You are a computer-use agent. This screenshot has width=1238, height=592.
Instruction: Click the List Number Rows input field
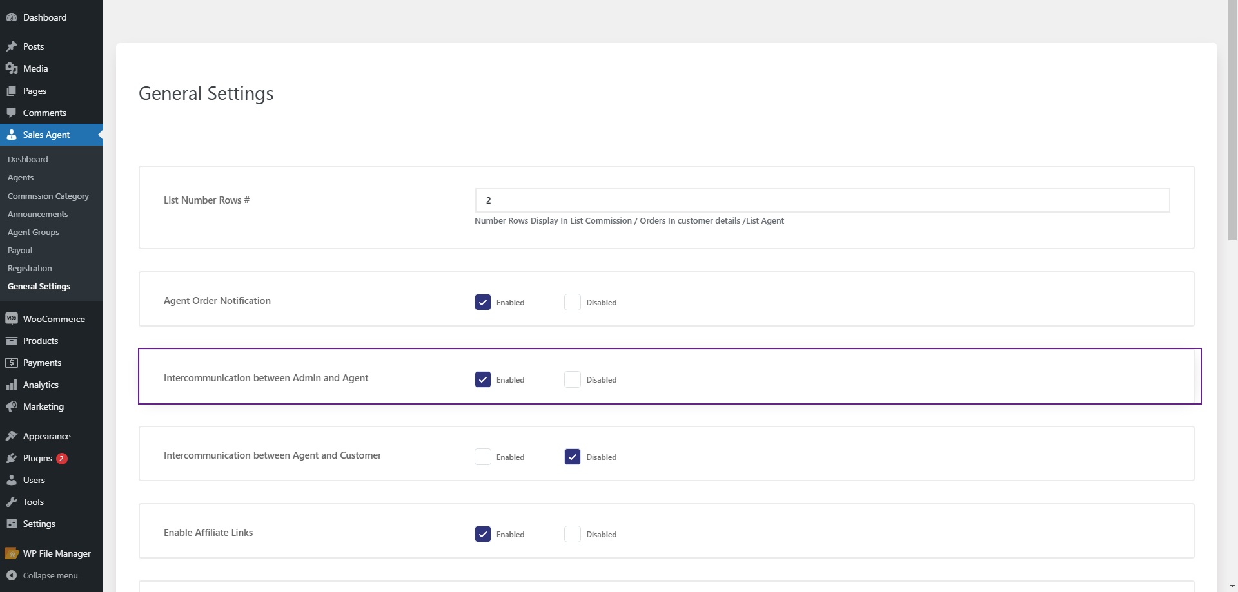[822, 200]
